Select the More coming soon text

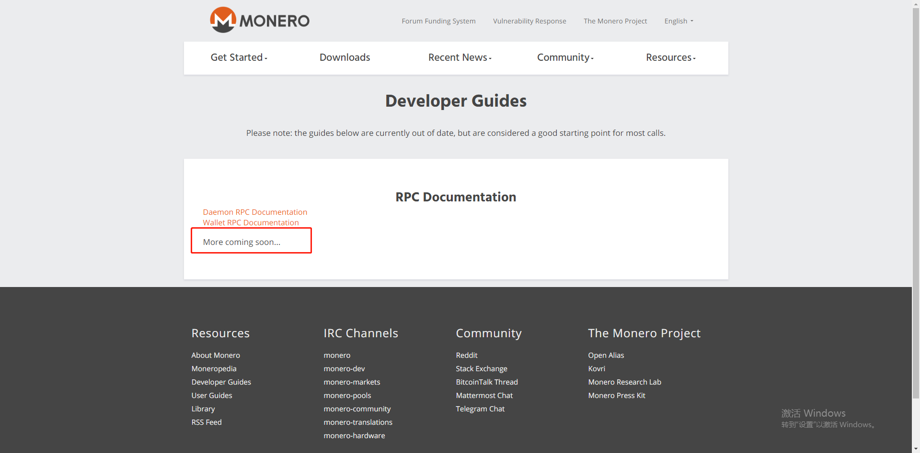click(x=241, y=242)
